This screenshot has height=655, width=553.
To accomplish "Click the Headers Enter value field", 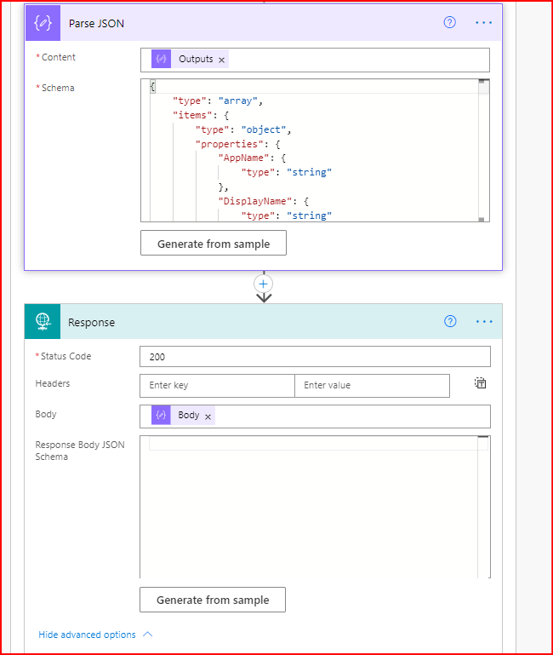I will (372, 386).
